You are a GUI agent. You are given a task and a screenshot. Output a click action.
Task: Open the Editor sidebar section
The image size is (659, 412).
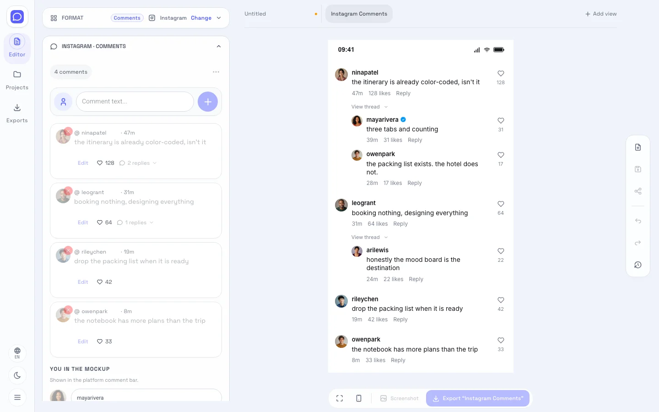click(x=17, y=48)
